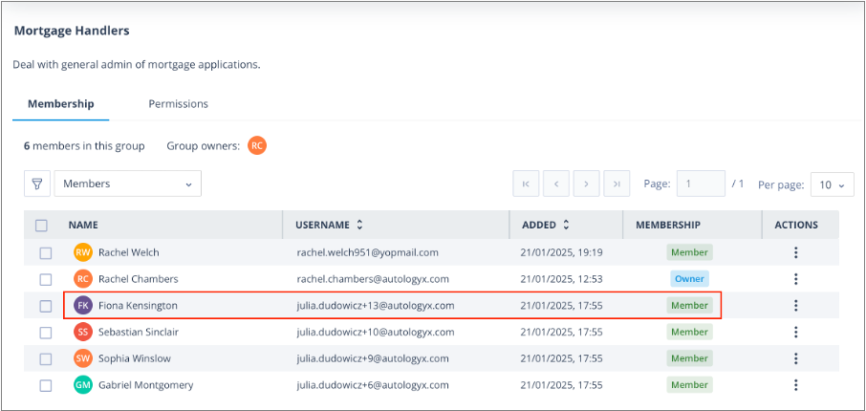Image resolution: width=866 pixels, height=411 pixels.
Task: Click the Owner badge for Rachel Chambers
Action: point(689,279)
